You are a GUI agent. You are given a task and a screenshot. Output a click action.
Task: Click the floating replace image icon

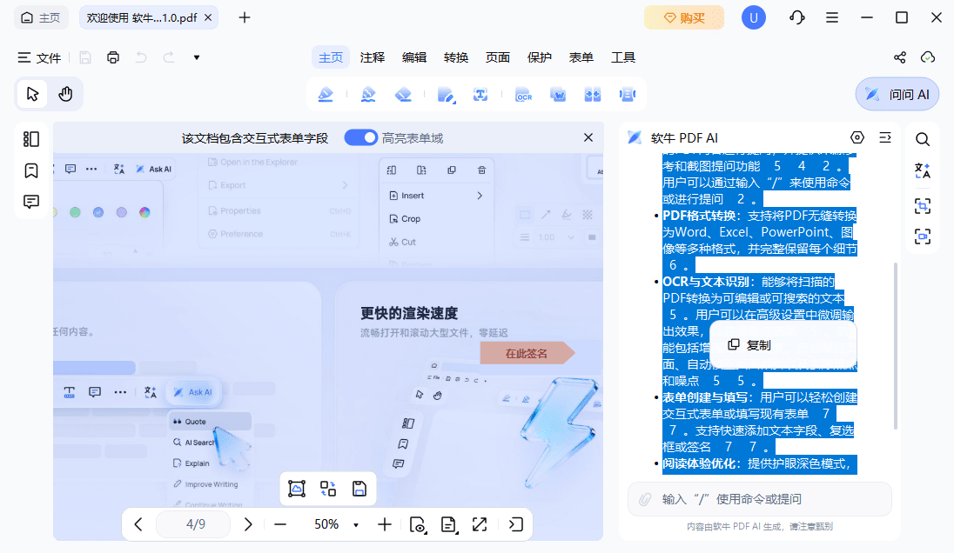pyautogui.click(x=328, y=489)
